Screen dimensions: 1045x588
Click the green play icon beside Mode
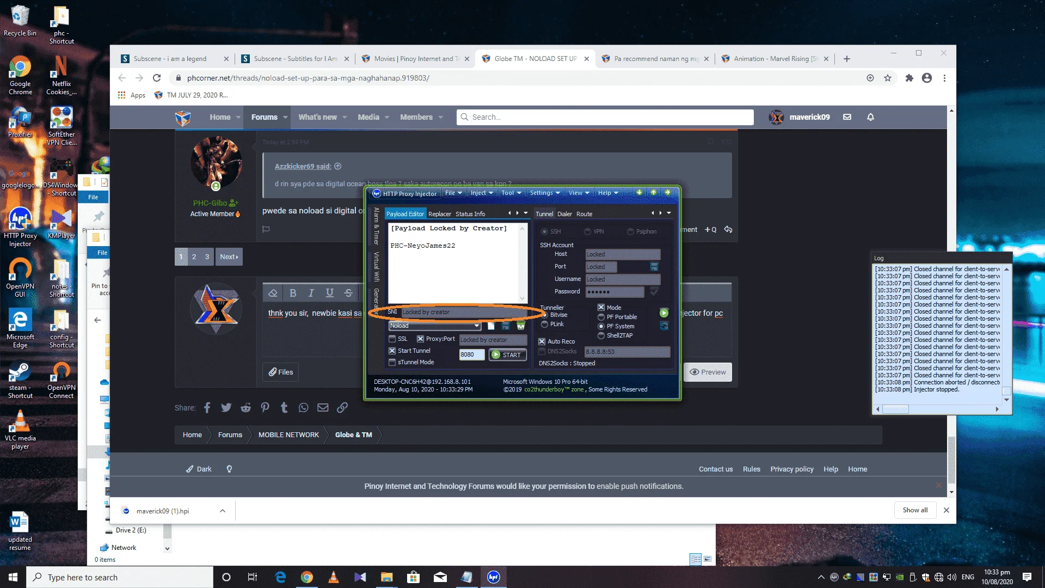coord(664,313)
